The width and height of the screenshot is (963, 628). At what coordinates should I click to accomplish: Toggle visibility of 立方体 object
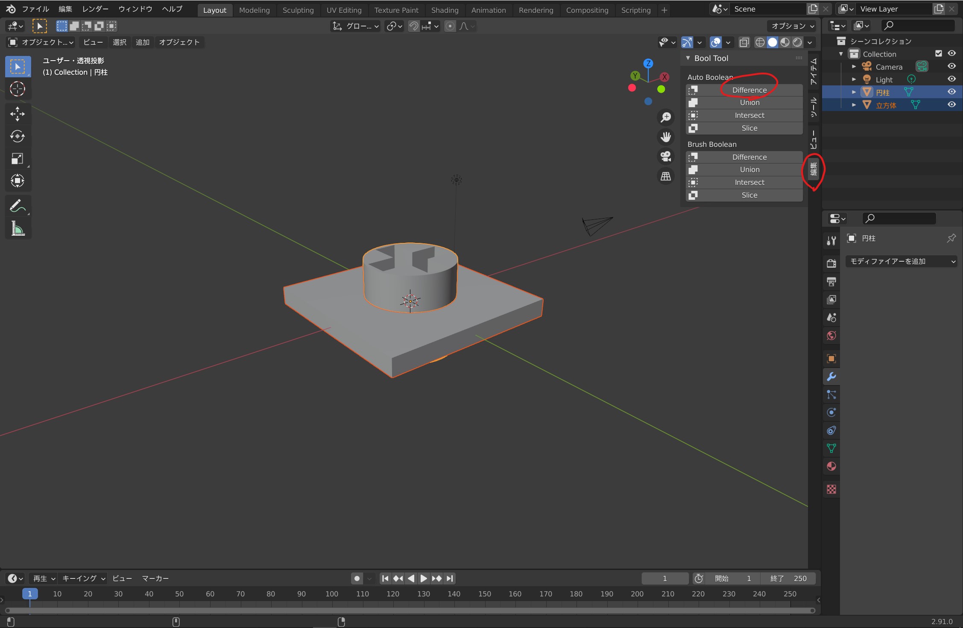[x=951, y=105]
